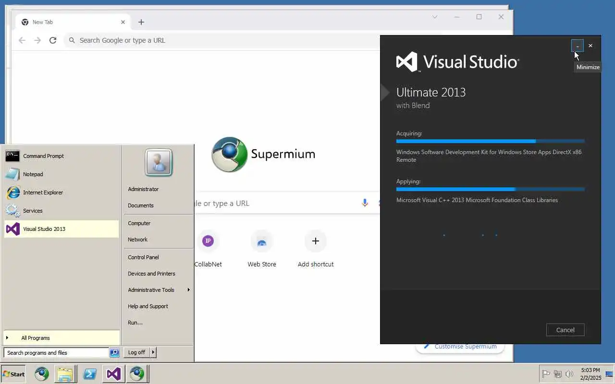Click the Visual Studio logo in installer
This screenshot has height=384, width=615.
[x=457, y=62]
